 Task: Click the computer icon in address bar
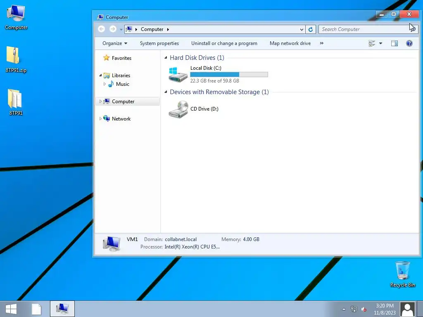pos(129,29)
